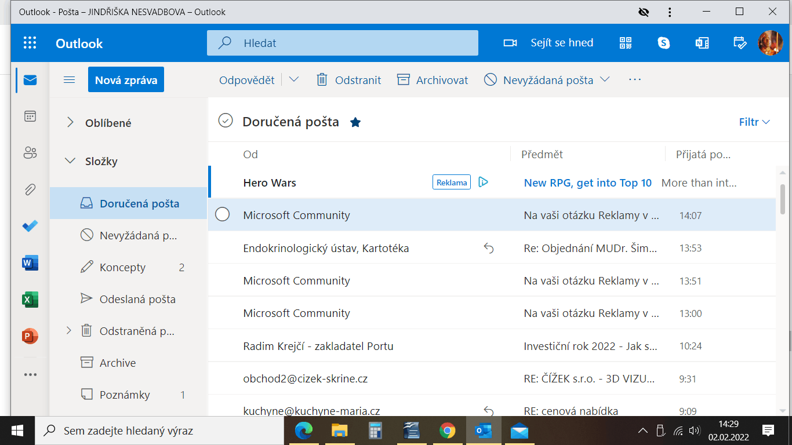Launch Excel from the left rail
The width and height of the screenshot is (792, 445).
pos(30,300)
